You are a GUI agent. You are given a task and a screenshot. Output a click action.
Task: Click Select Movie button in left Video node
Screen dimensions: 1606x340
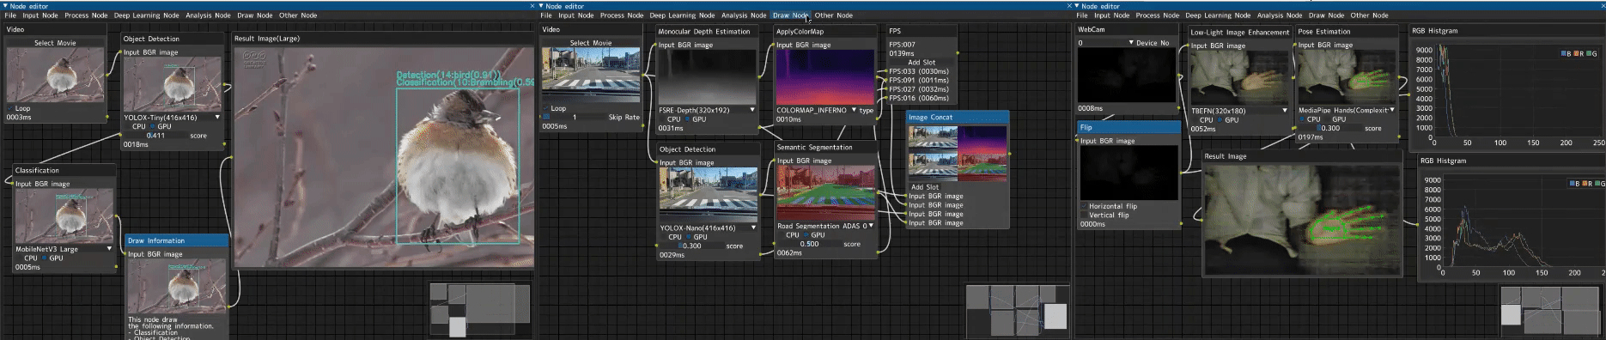[55, 42]
